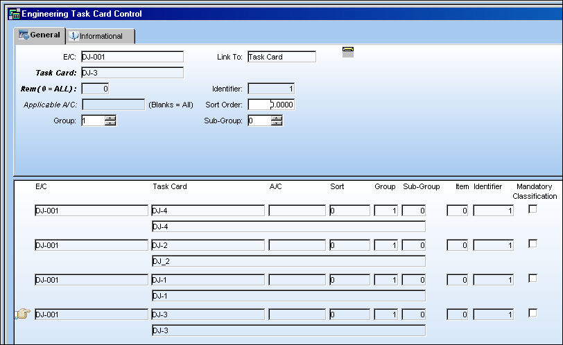Click the Task Card column header in grid
Viewport: 563px width, 345px height.
pos(170,186)
